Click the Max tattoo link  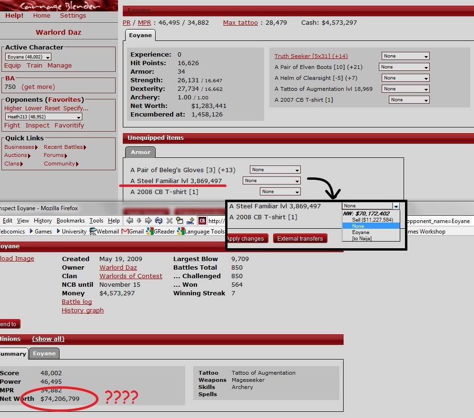240,23
